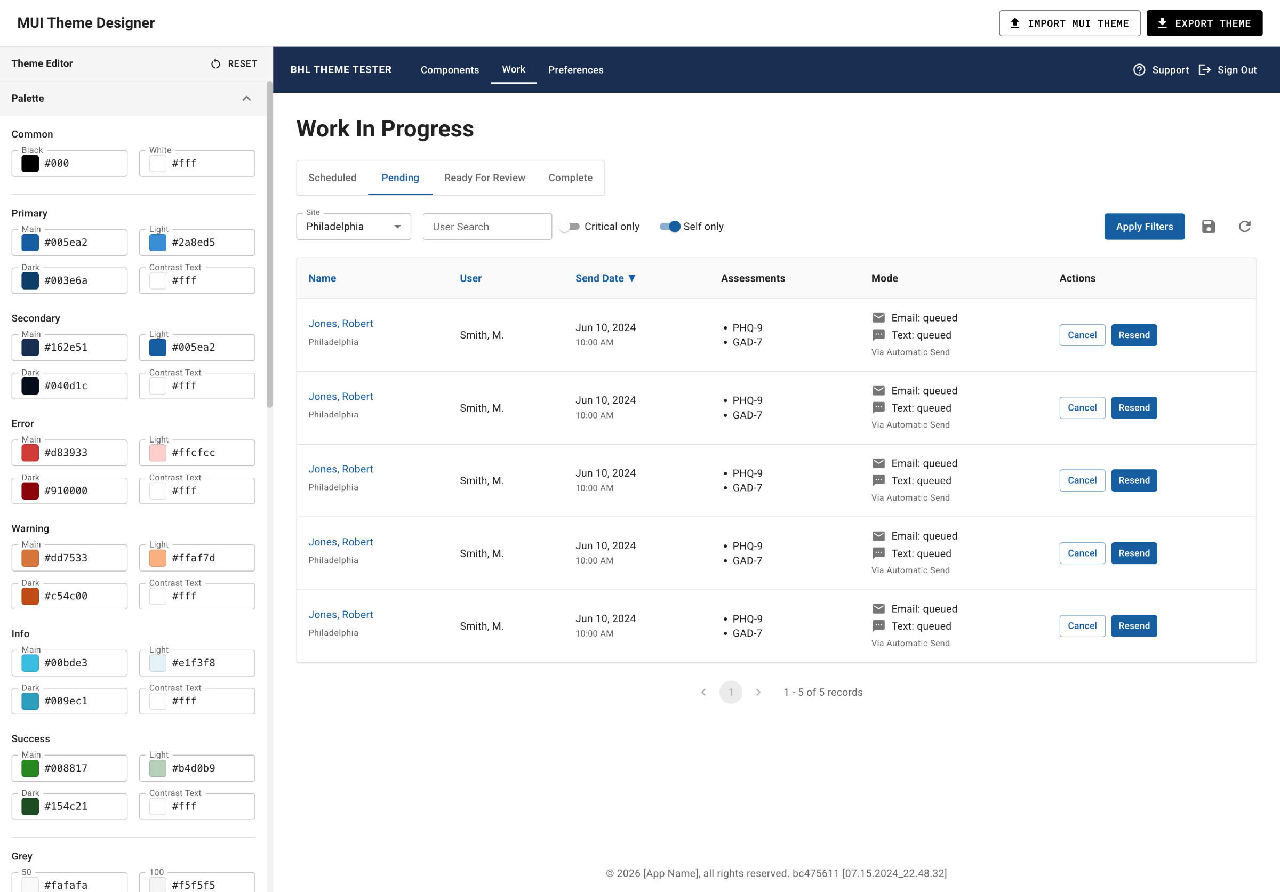Toggle the Send Date sort arrow
This screenshot has width=1280, height=892.
tap(631, 277)
